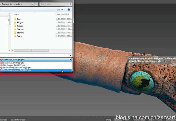Expand the file name combo box arrow
Viewport: 176px width, 121px height.
point(70,55)
